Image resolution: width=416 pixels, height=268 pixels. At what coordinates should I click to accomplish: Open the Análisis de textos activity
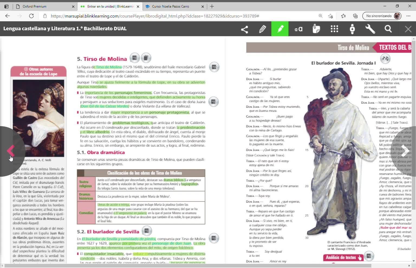343,257
